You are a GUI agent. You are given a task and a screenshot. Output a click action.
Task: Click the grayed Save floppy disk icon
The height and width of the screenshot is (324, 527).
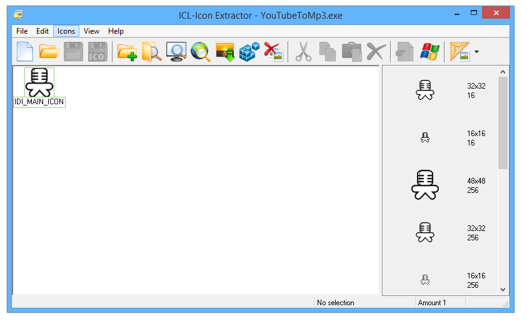pos(73,52)
